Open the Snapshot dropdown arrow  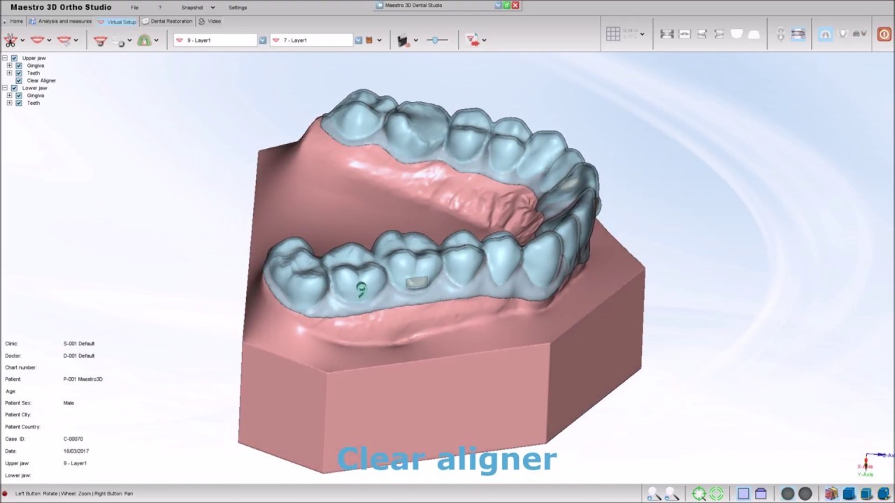213,8
